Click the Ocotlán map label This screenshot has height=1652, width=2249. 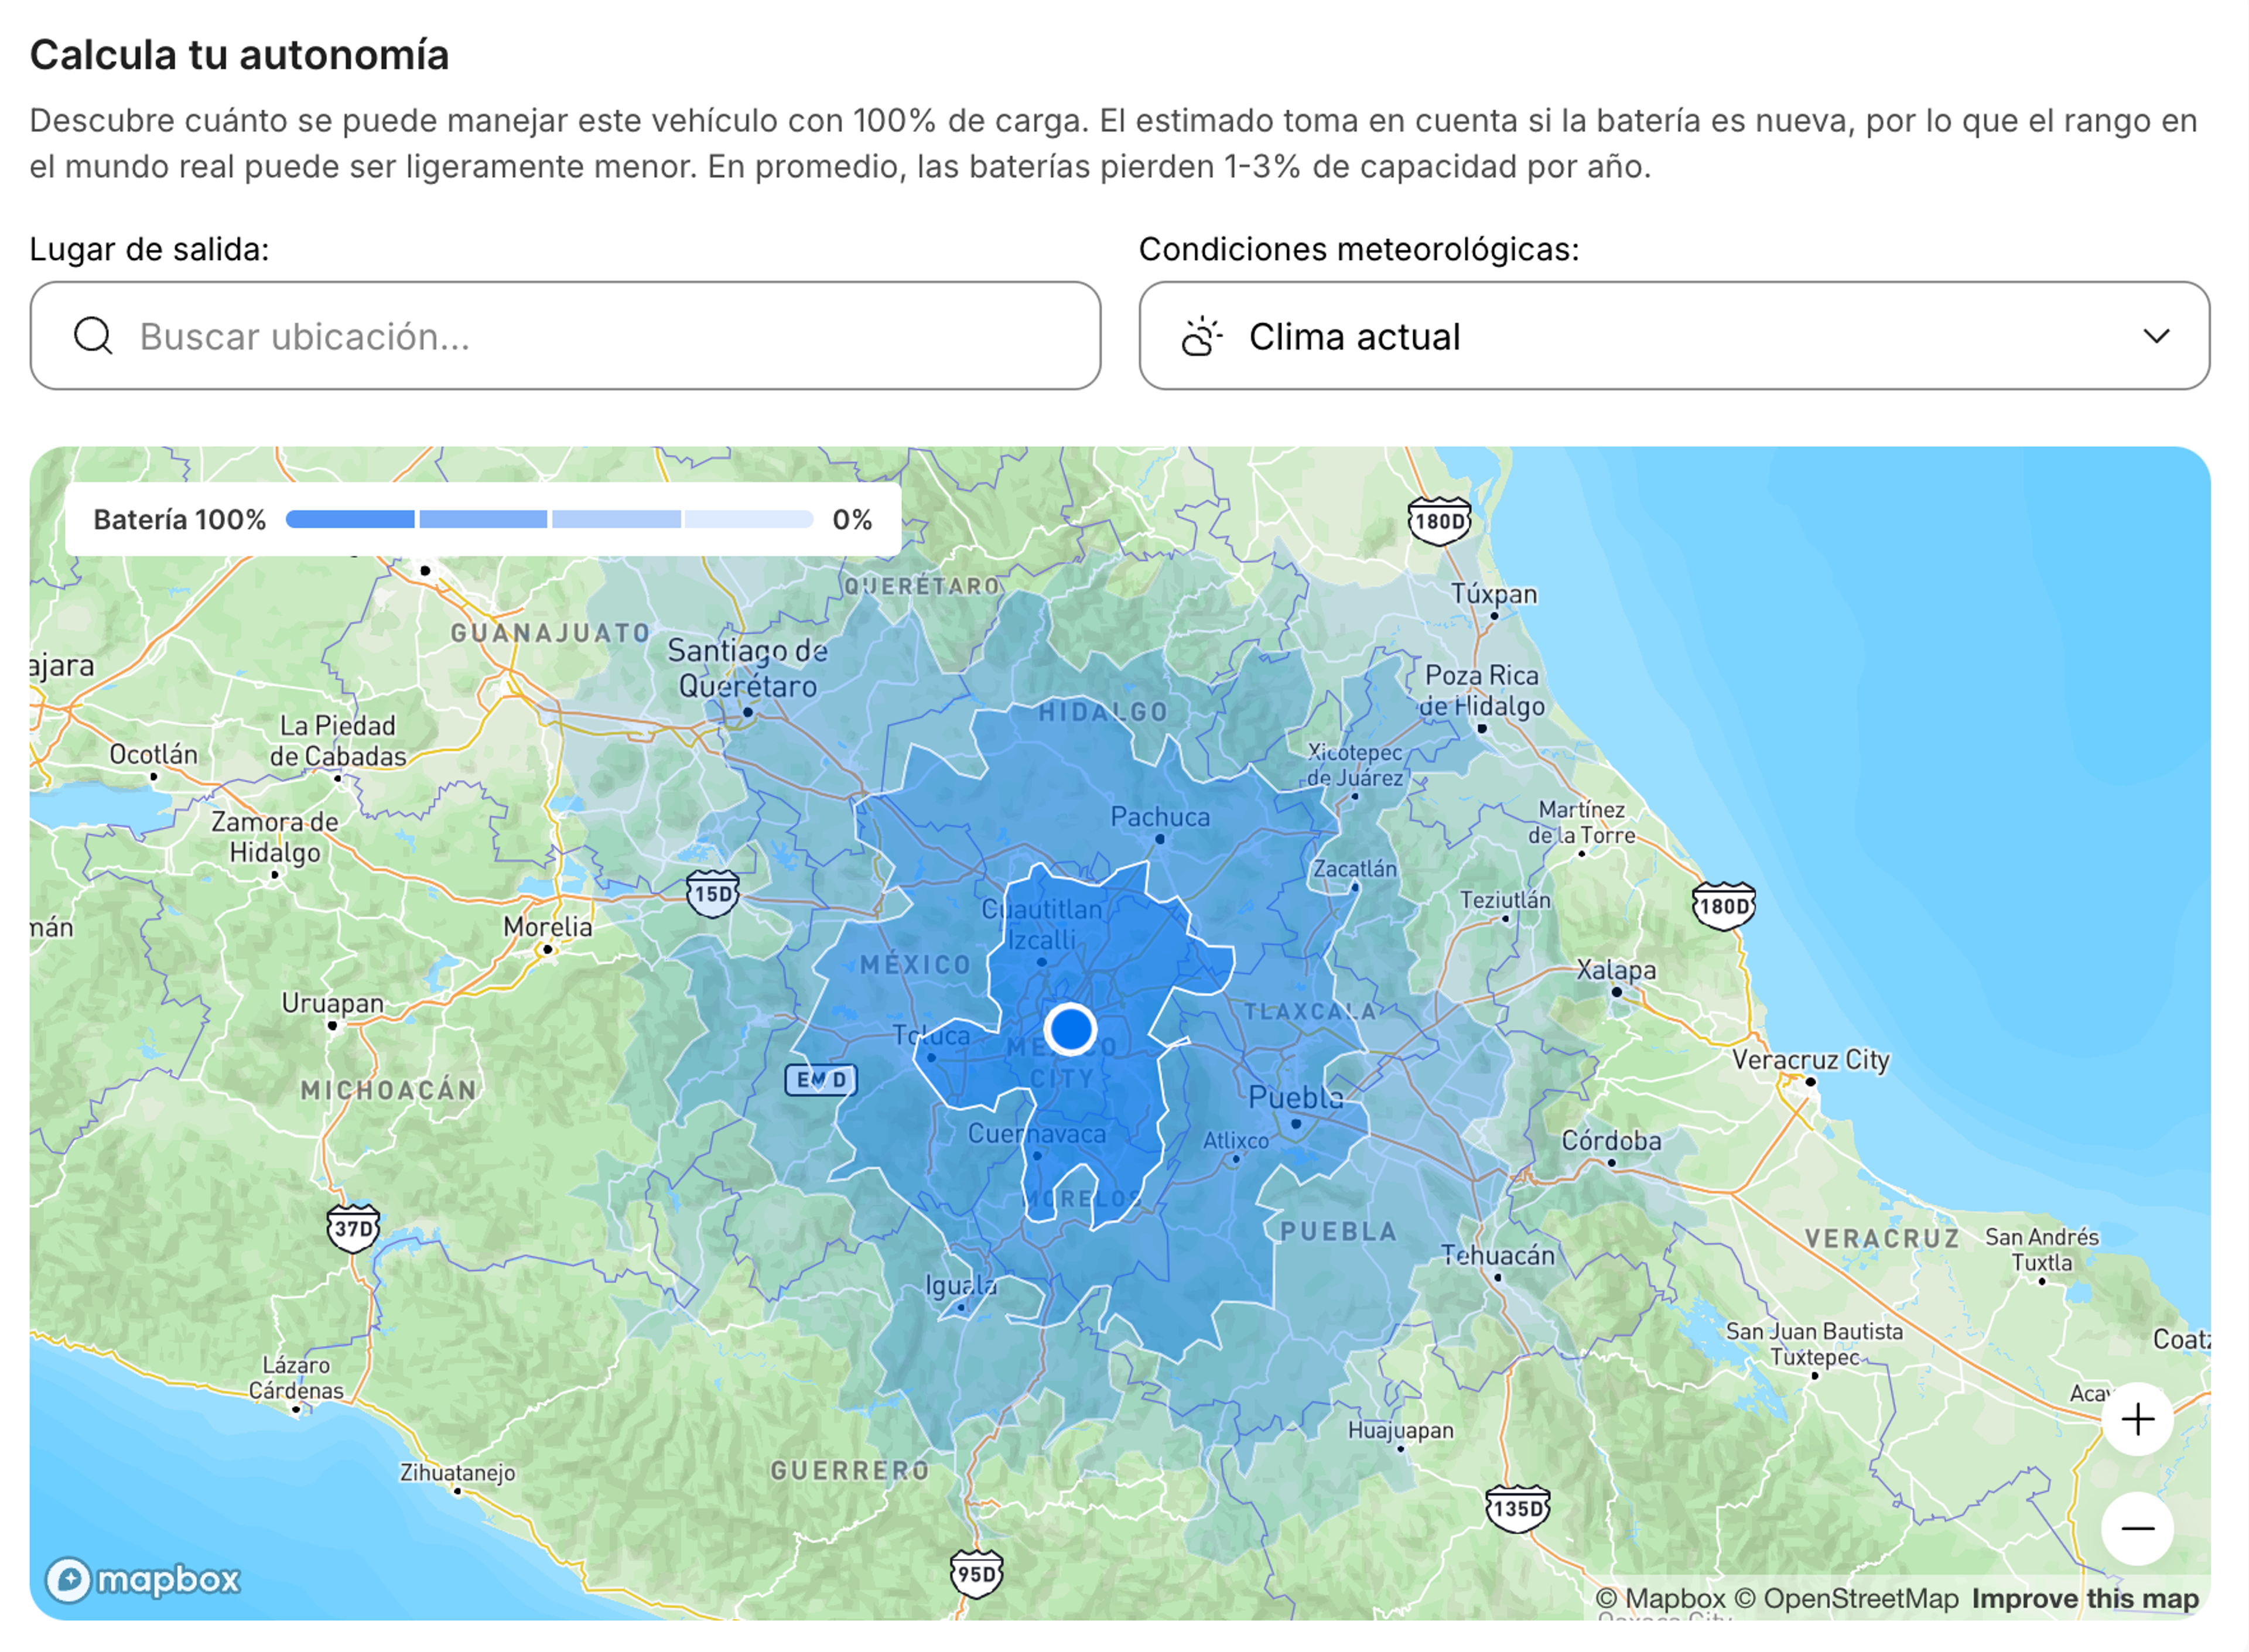click(x=153, y=754)
